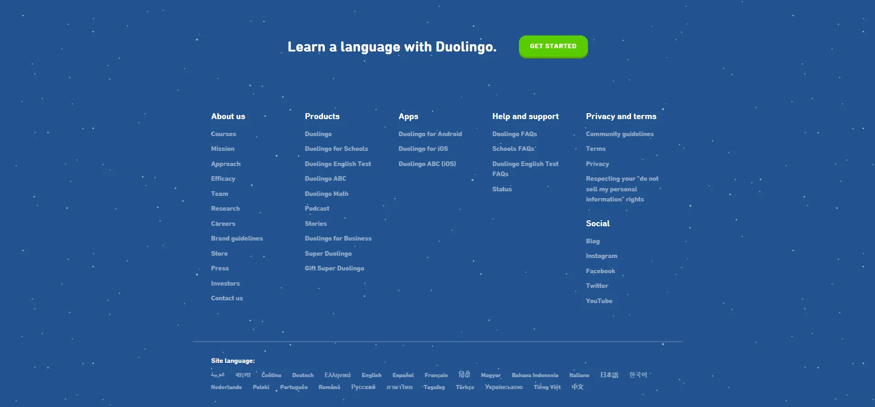875x407 pixels.
Task: Open the Approach link
Action: (225, 164)
